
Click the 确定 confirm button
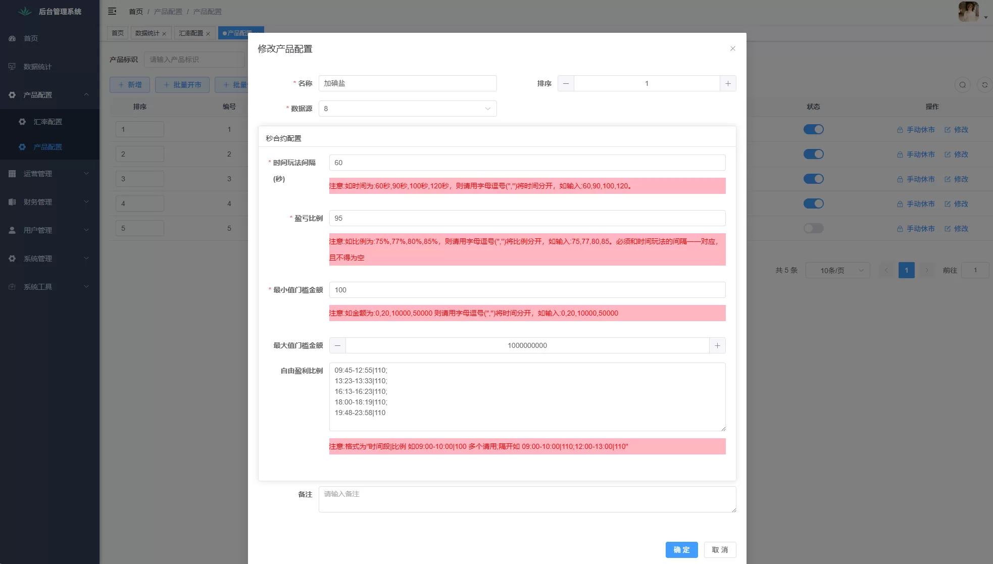[681, 550]
